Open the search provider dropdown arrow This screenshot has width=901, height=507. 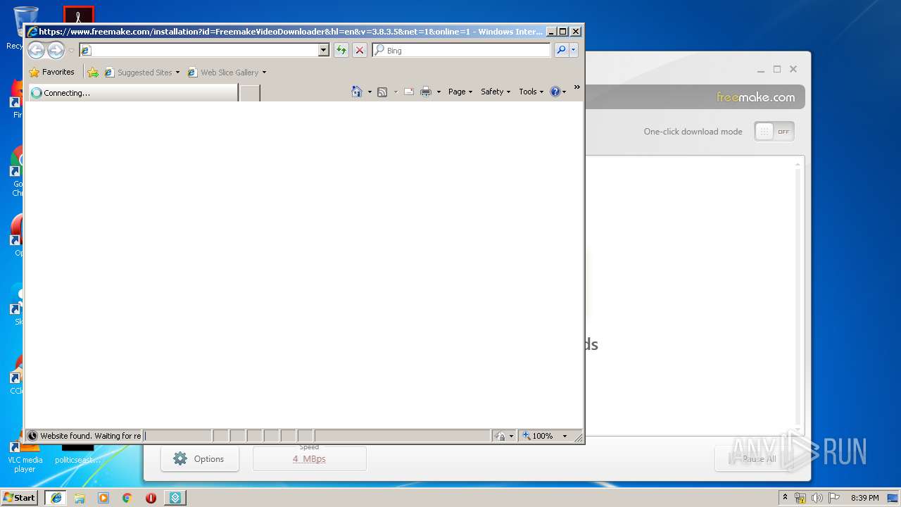click(574, 50)
